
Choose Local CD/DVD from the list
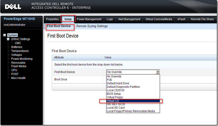pyautogui.click(x=133, y=90)
